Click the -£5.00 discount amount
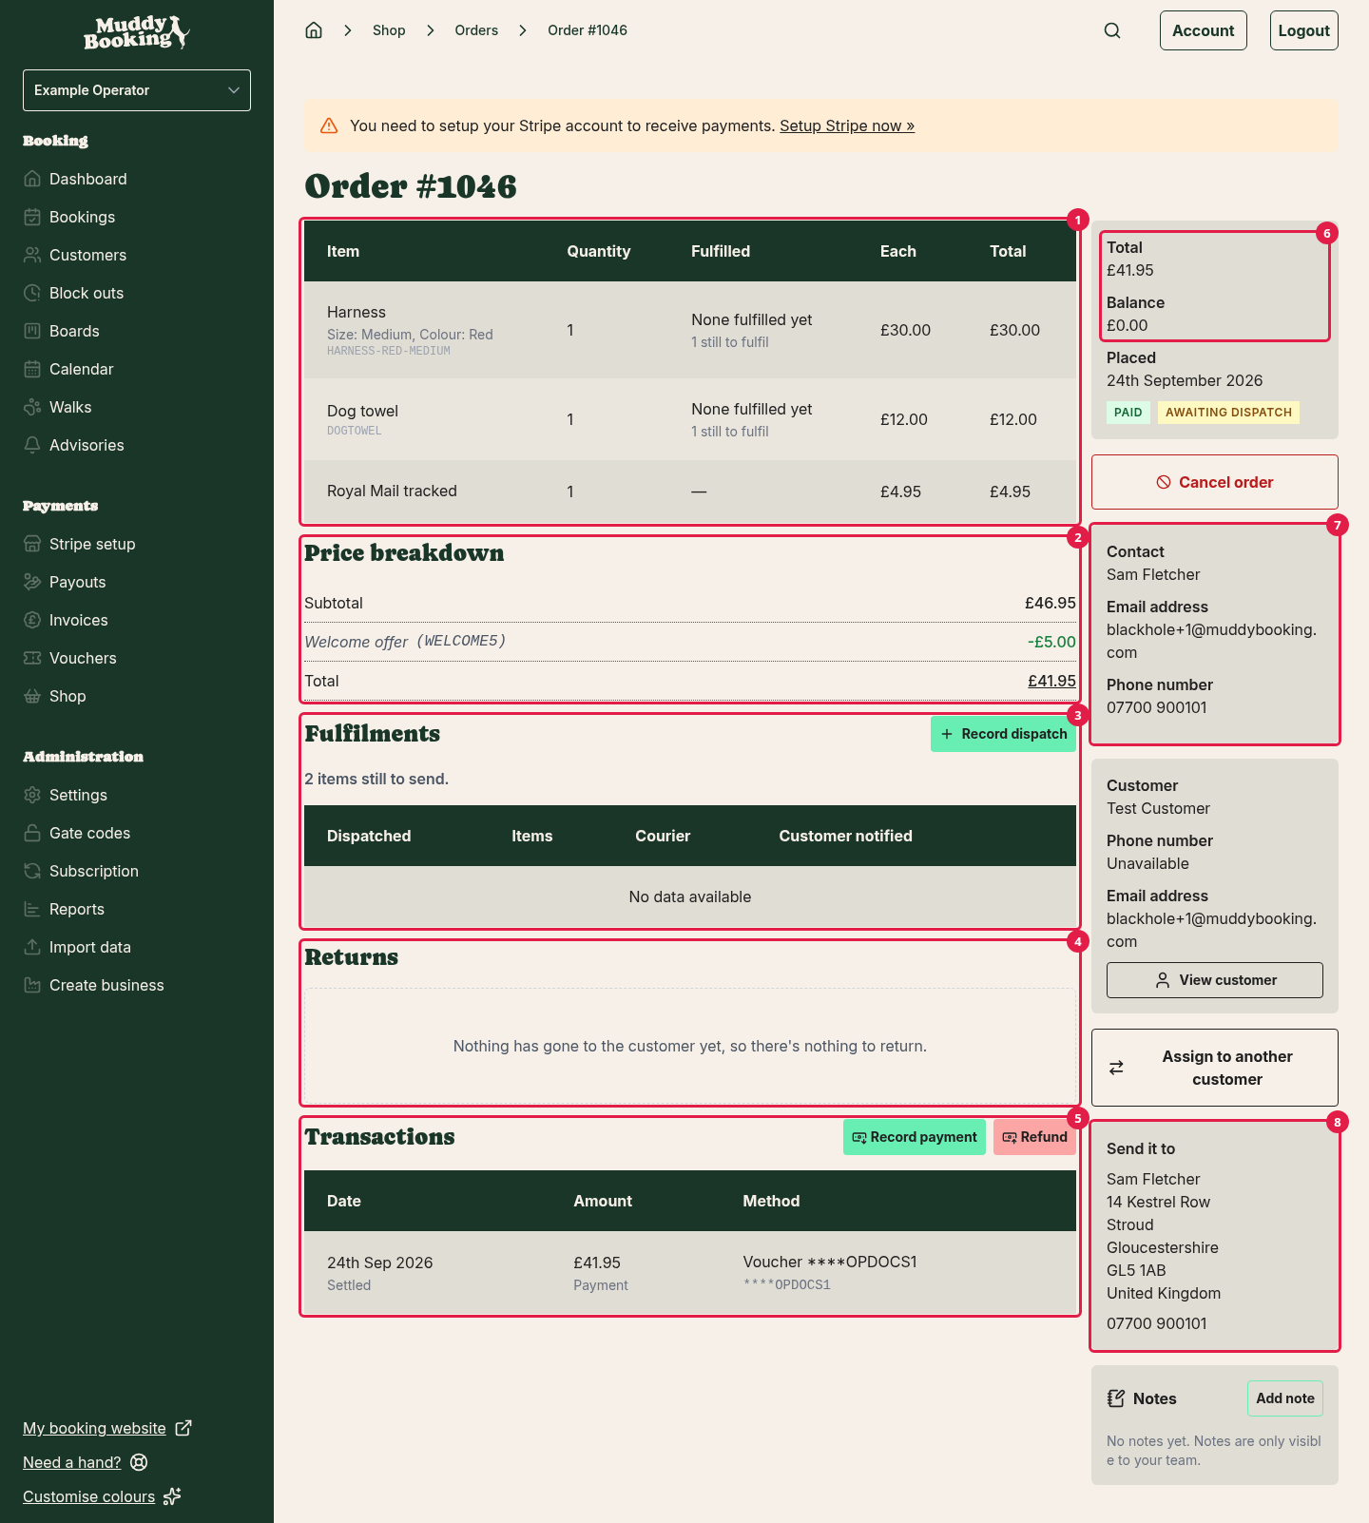 (1051, 642)
